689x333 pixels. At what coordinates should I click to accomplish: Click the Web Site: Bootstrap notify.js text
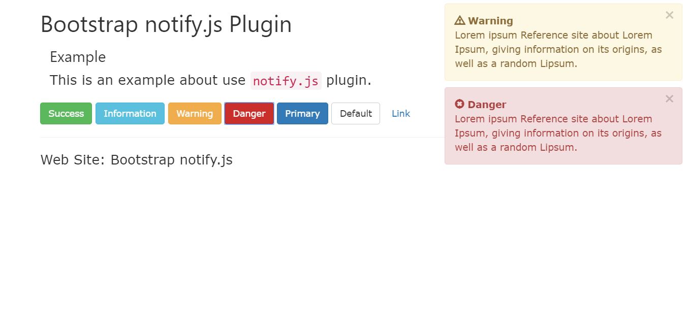tap(137, 160)
